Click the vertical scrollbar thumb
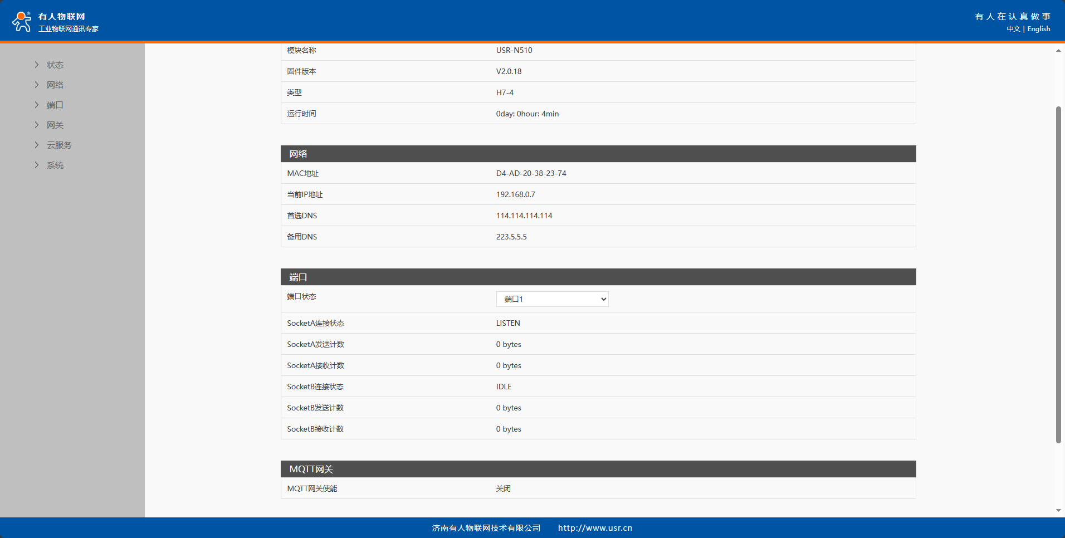This screenshot has width=1065, height=538. pos(1058,273)
